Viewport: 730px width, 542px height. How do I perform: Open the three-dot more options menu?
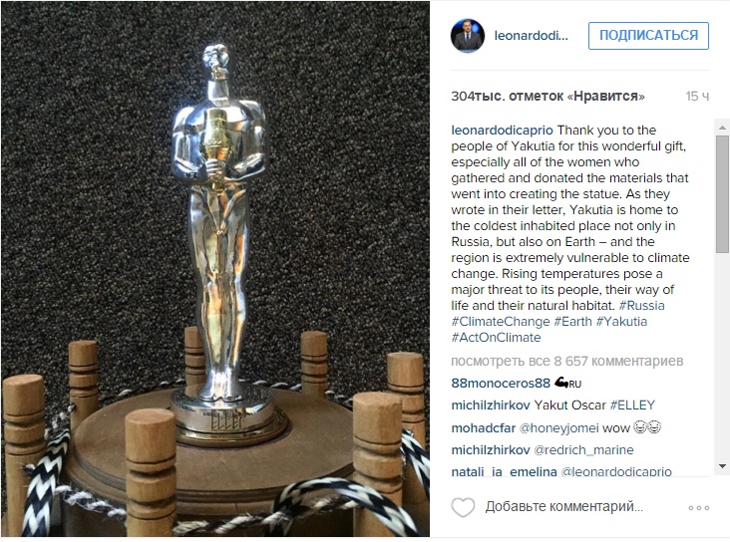[x=699, y=507]
